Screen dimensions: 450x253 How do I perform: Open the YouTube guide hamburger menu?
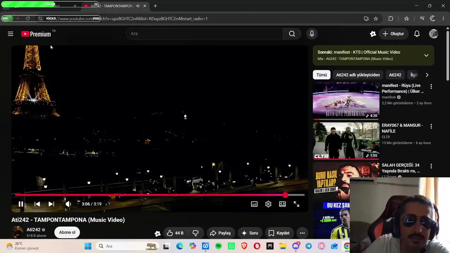click(11, 34)
